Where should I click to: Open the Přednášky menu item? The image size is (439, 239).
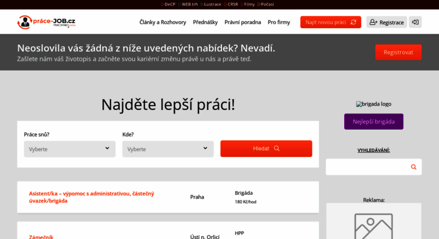[205, 22]
